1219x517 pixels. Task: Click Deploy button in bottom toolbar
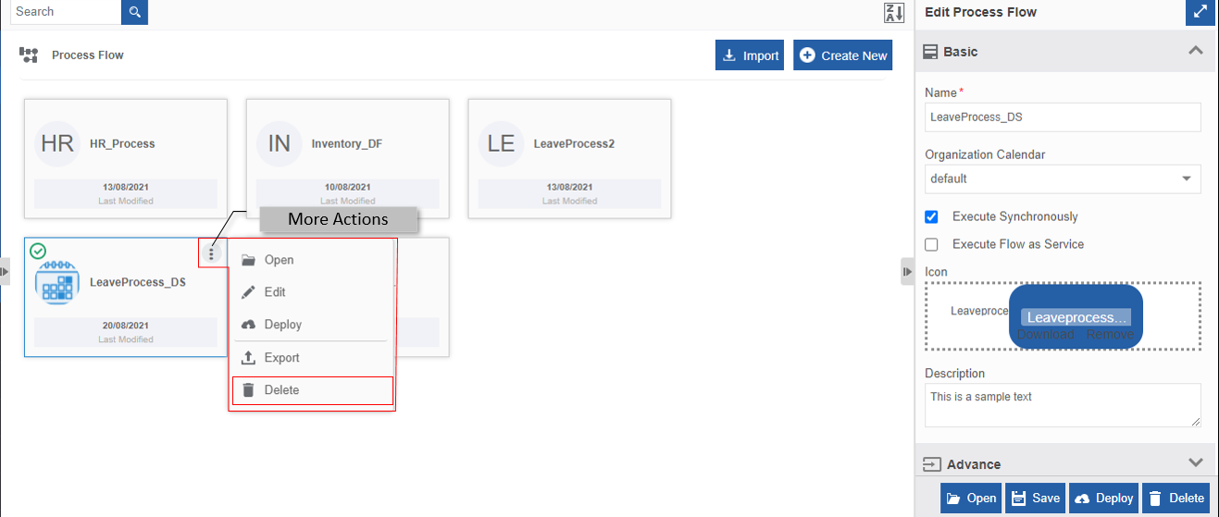[1104, 499]
